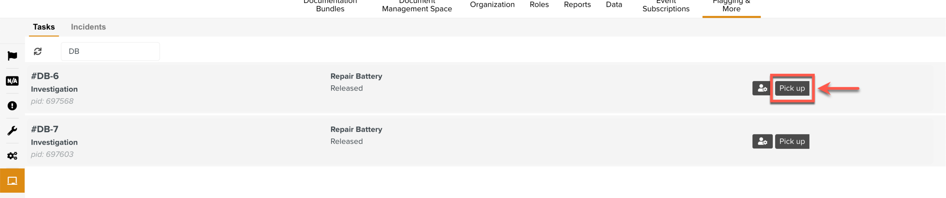Open Document Management Space
Screen dimensions: 946x198
click(417, 7)
